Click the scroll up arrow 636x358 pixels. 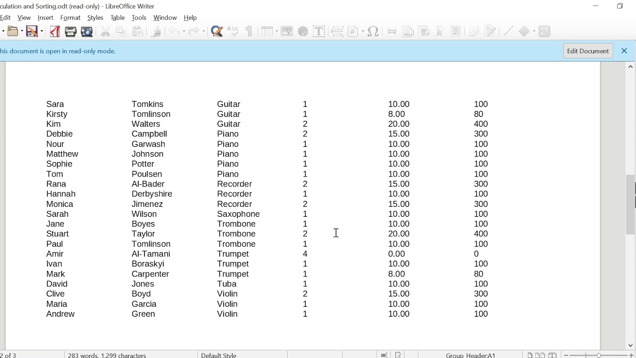pyautogui.click(x=631, y=66)
